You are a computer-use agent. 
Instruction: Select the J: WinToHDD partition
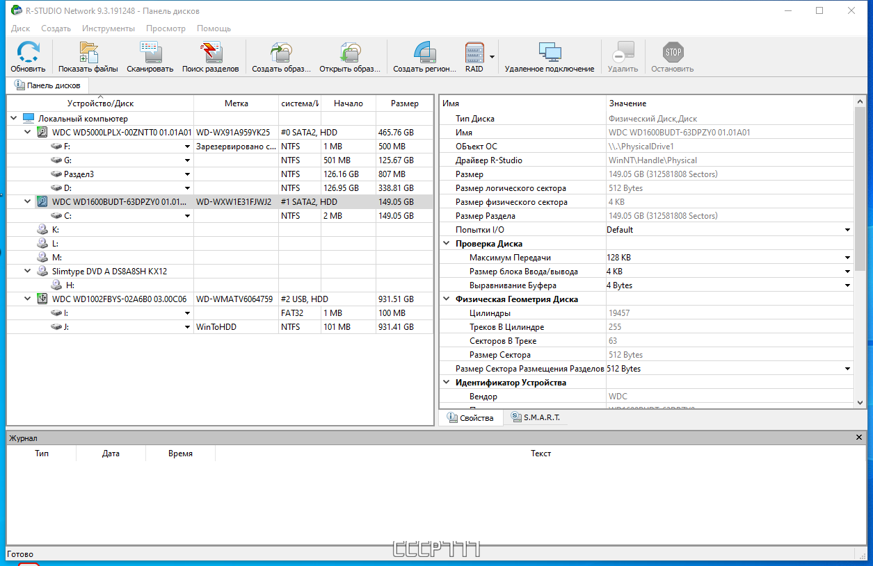pos(67,327)
